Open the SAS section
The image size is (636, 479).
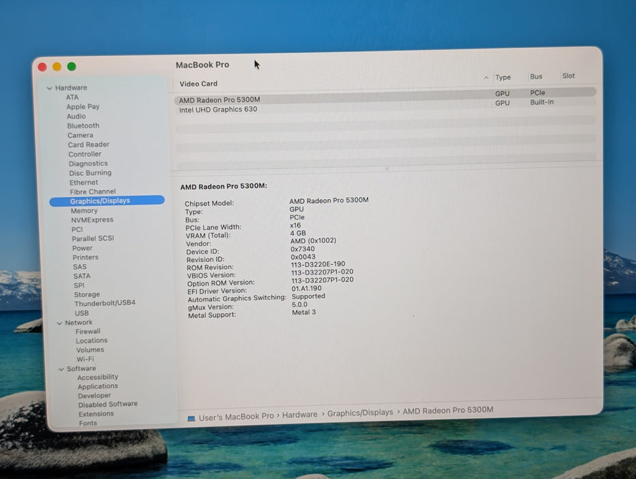pyautogui.click(x=79, y=267)
